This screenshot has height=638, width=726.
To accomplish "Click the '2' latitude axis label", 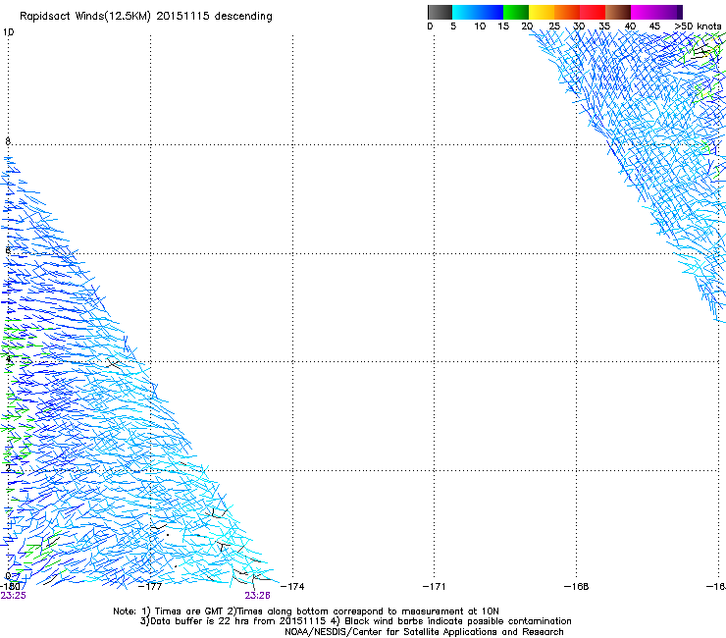I will coord(8,468).
